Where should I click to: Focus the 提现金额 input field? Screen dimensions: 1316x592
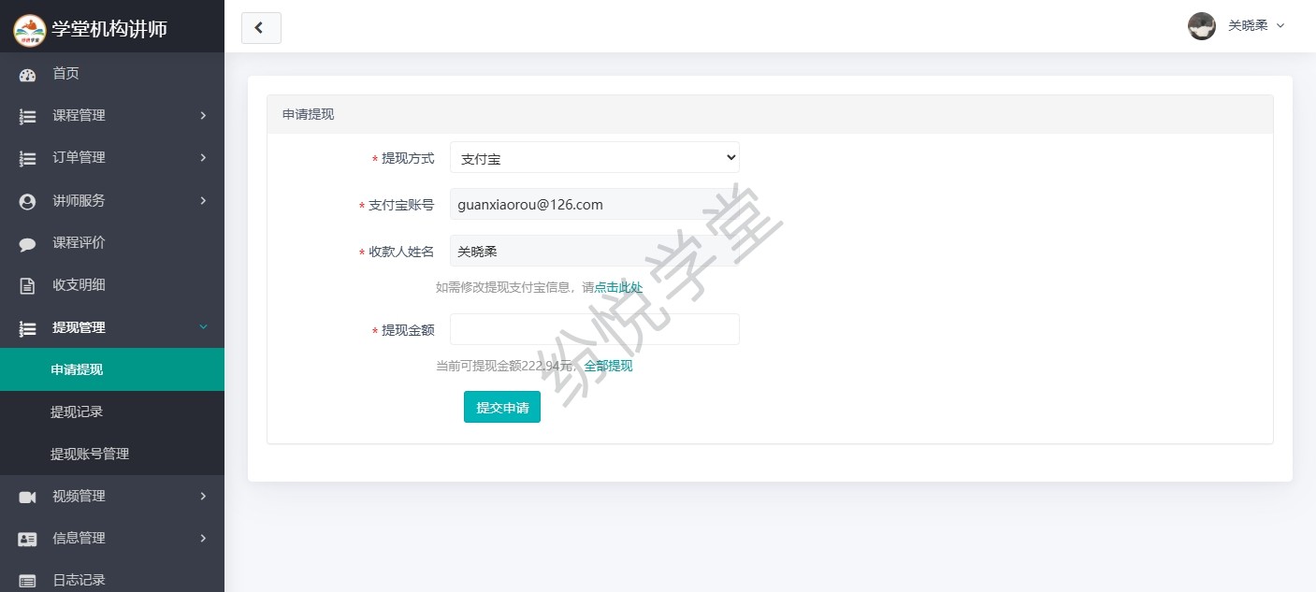click(595, 329)
